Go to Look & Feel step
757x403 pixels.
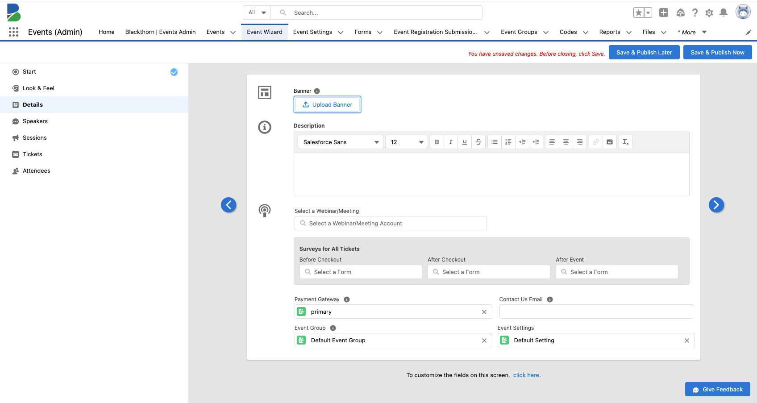tap(94, 88)
